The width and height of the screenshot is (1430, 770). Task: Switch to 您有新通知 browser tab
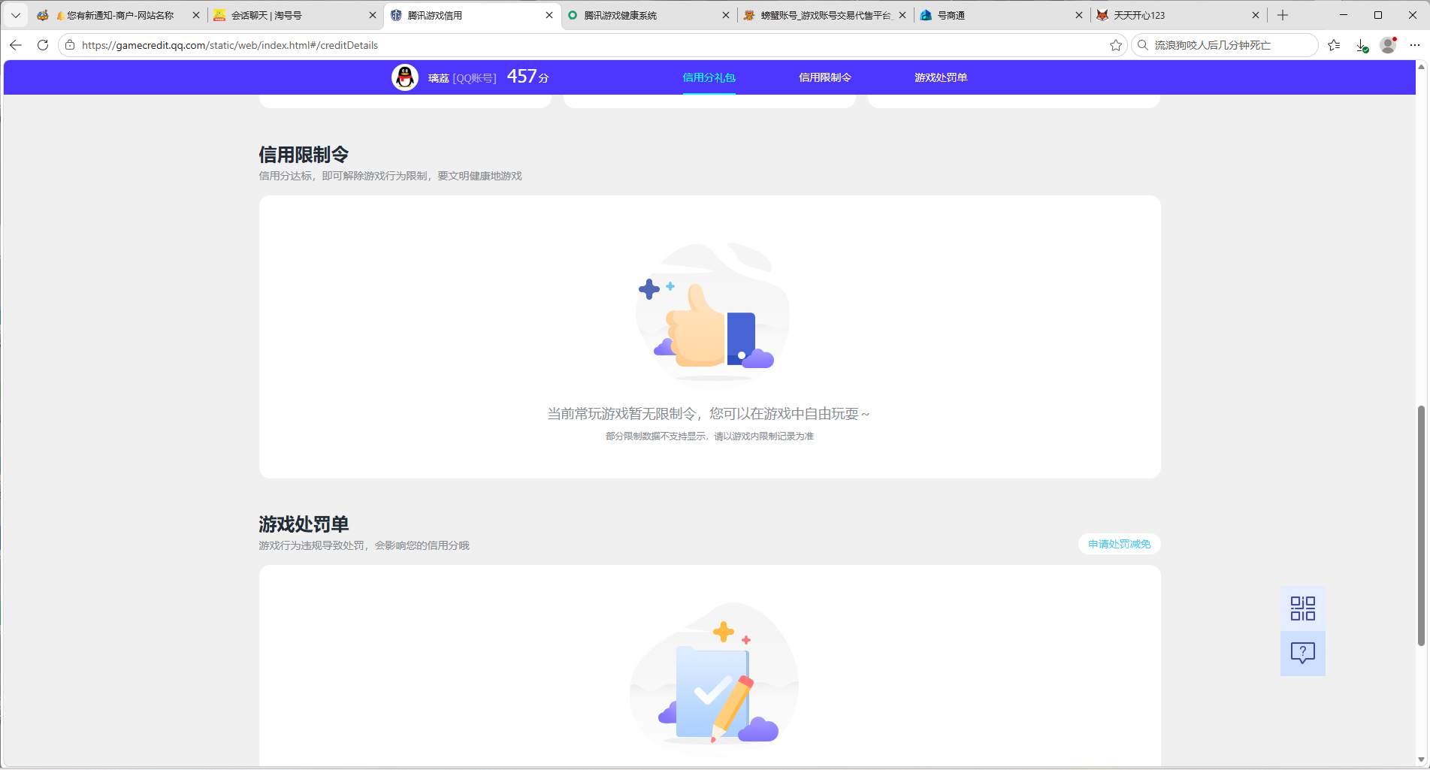tap(119, 15)
